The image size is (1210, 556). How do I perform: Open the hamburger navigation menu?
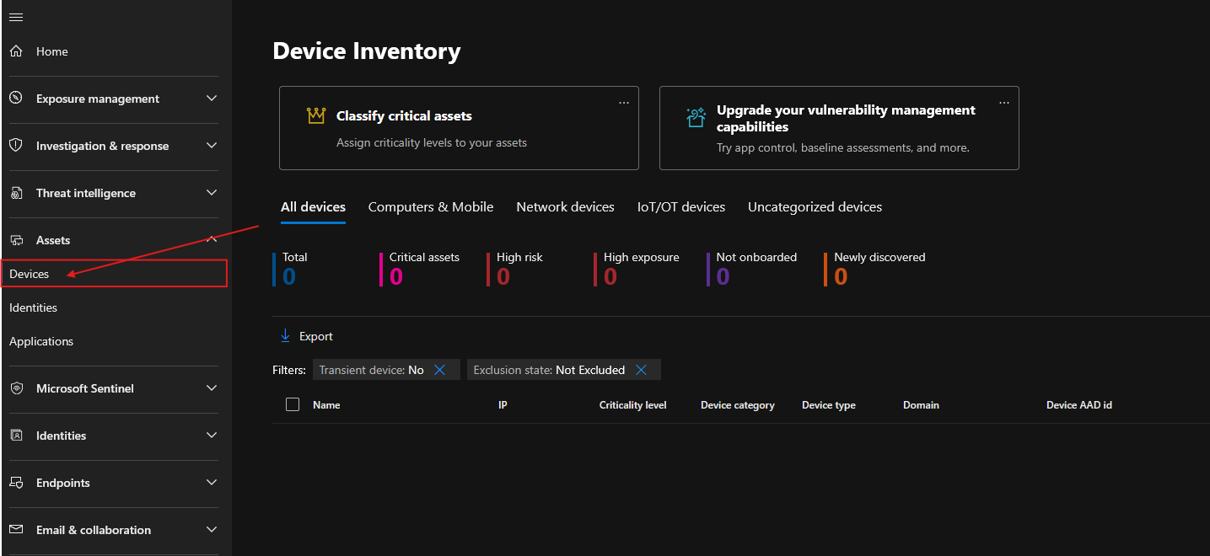16,17
